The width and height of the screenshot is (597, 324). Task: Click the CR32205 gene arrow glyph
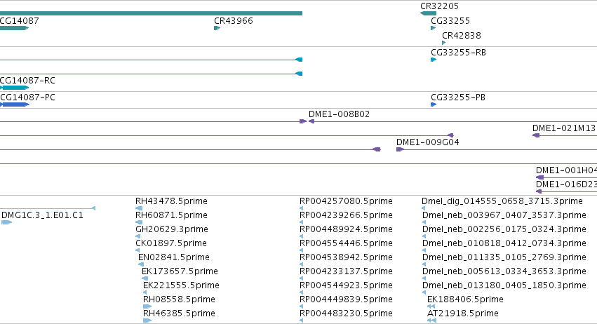click(x=429, y=13)
